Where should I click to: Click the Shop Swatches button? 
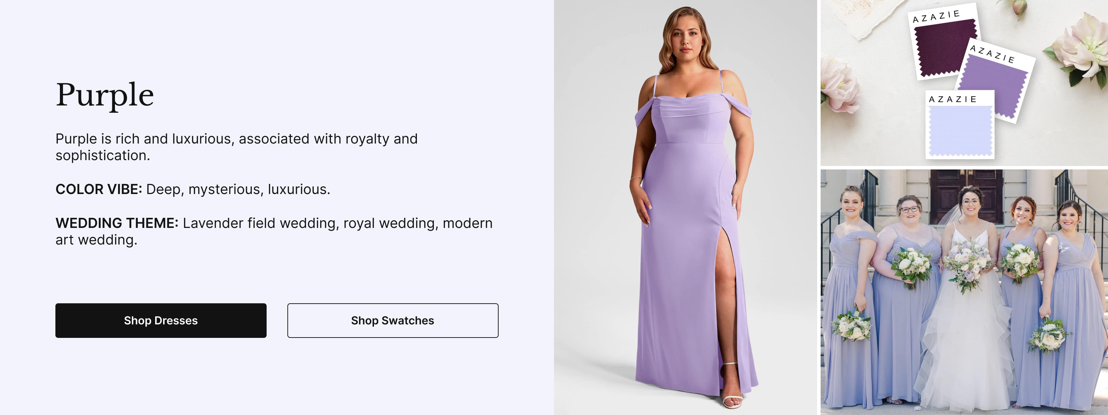click(x=392, y=321)
